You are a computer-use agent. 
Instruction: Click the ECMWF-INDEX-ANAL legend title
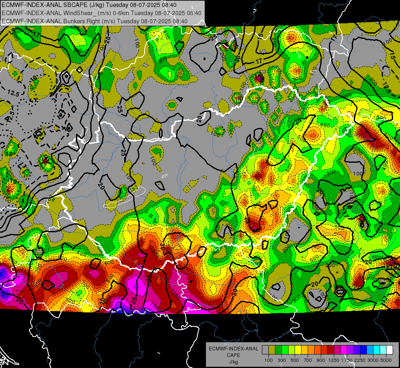point(233,349)
